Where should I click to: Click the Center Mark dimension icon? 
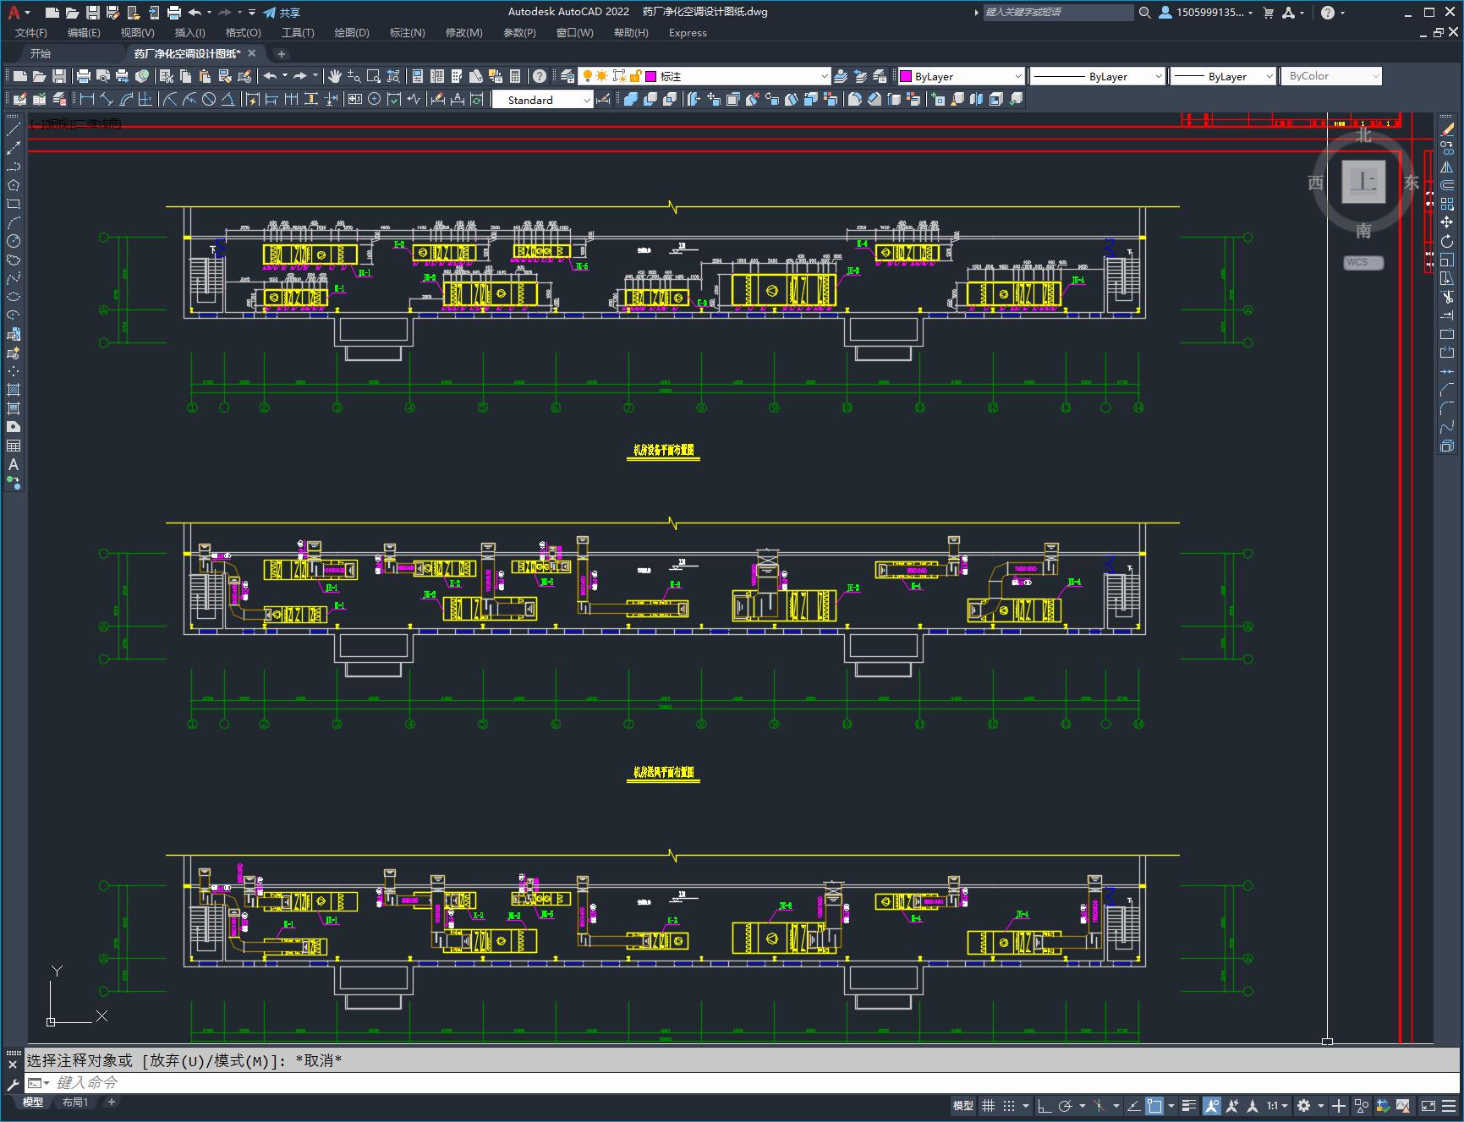[x=375, y=100]
